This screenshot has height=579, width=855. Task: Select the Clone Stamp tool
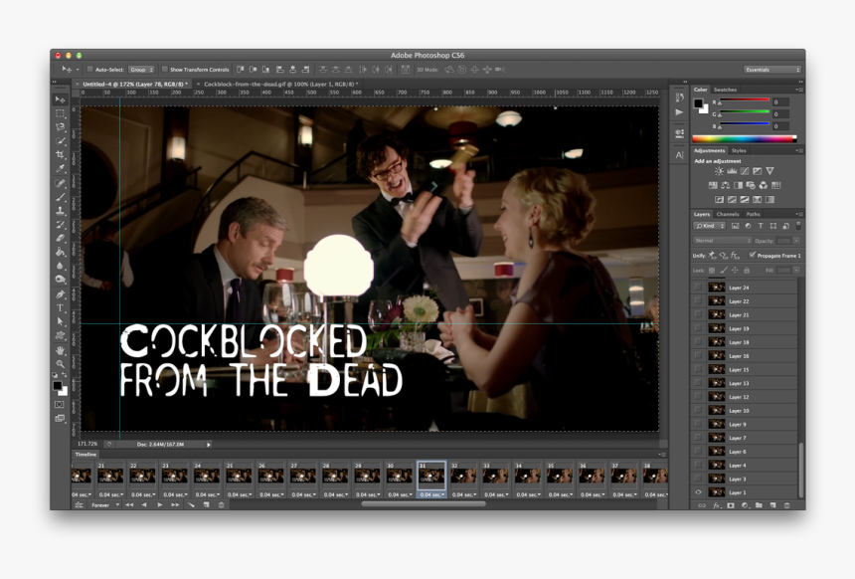60,211
